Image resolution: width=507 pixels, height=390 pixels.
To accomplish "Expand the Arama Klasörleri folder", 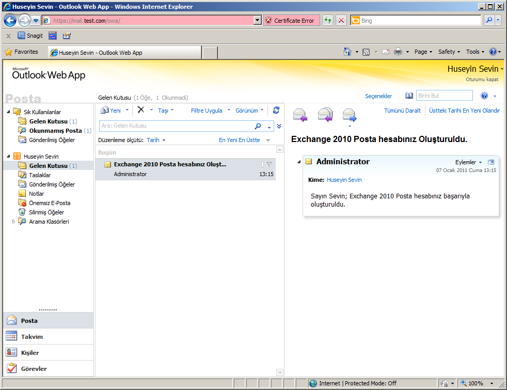I will tap(13, 222).
